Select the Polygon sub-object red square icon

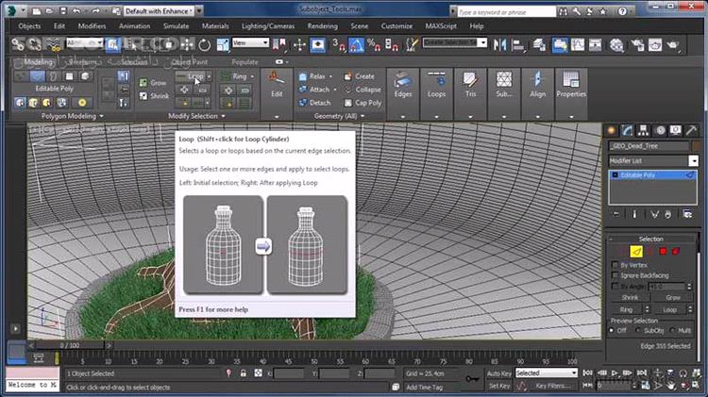(663, 251)
